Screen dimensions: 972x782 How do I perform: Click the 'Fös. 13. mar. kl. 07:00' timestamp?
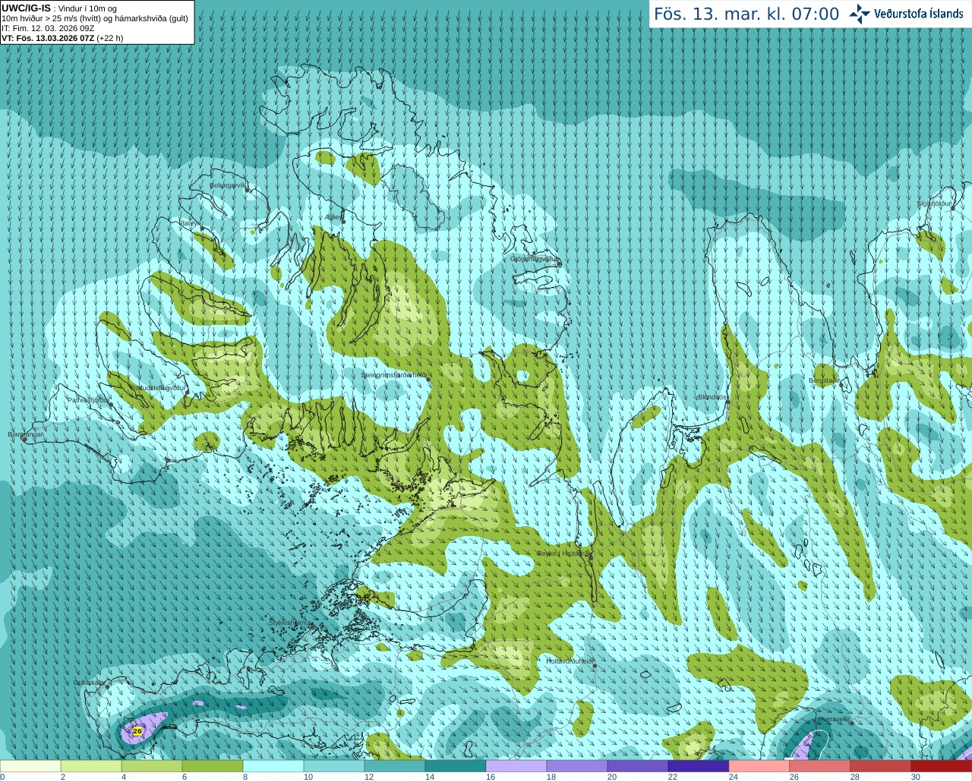click(x=746, y=14)
